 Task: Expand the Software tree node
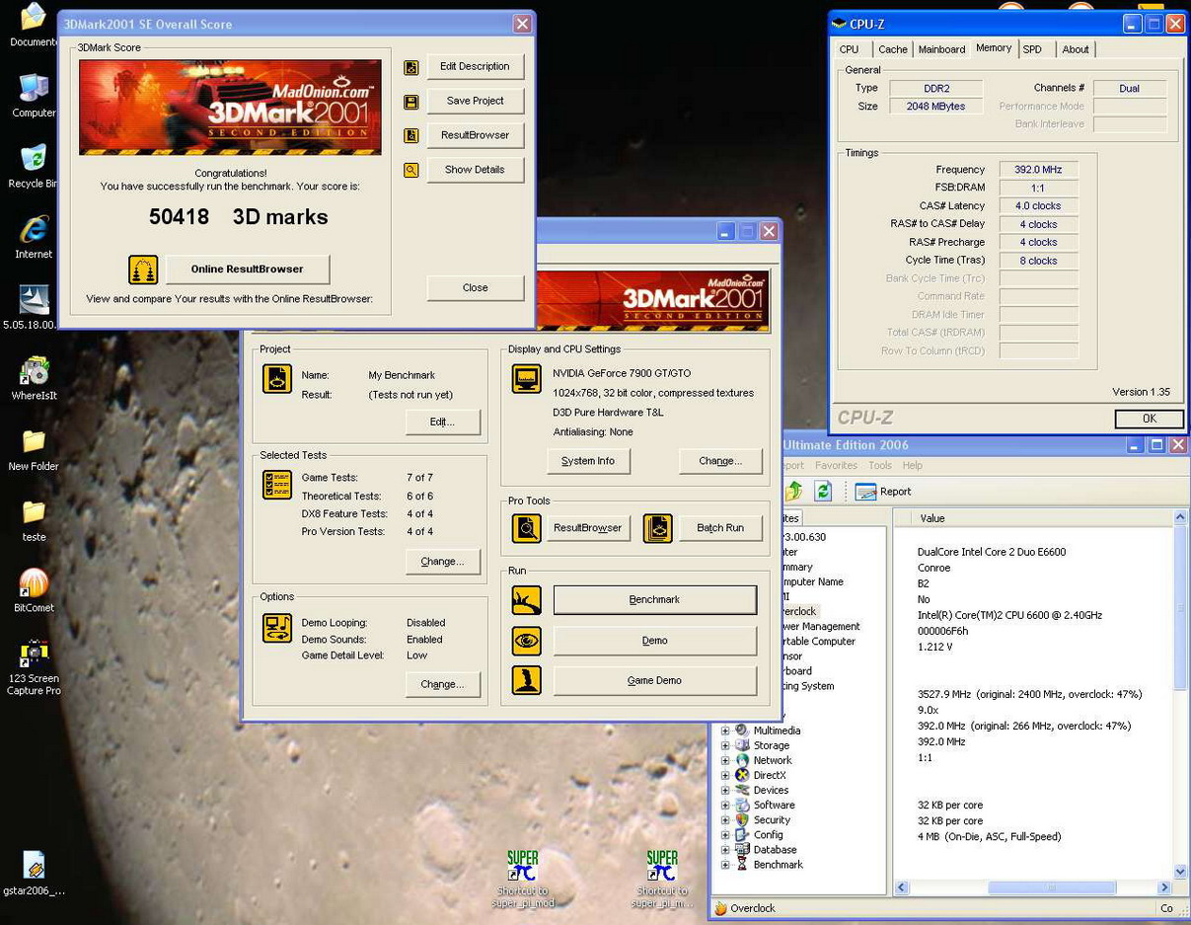[x=725, y=806]
